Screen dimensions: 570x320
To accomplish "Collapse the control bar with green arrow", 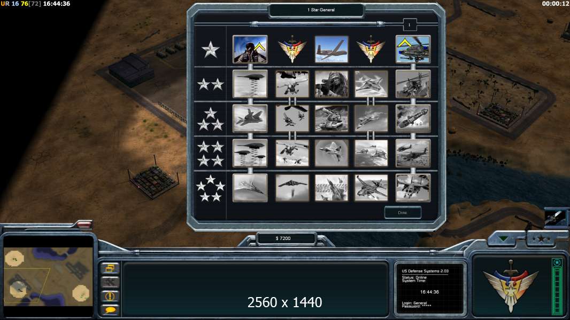I will pos(504,238).
